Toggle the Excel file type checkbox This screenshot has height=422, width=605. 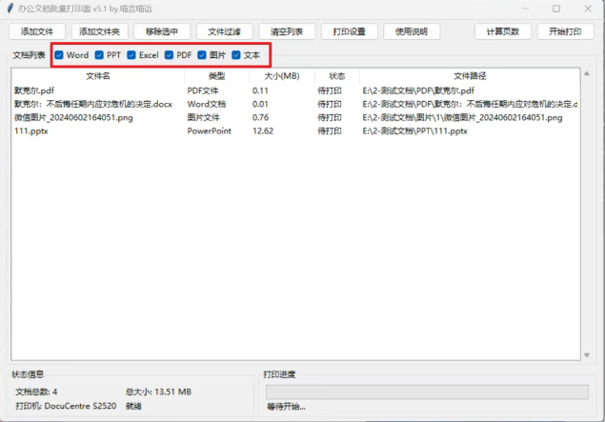(x=131, y=55)
